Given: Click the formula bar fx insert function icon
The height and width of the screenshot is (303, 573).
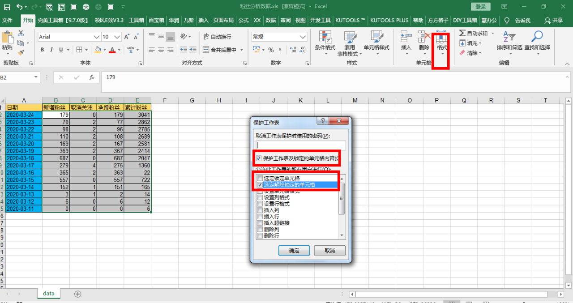Looking at the screenshot, I should [92, 77].
